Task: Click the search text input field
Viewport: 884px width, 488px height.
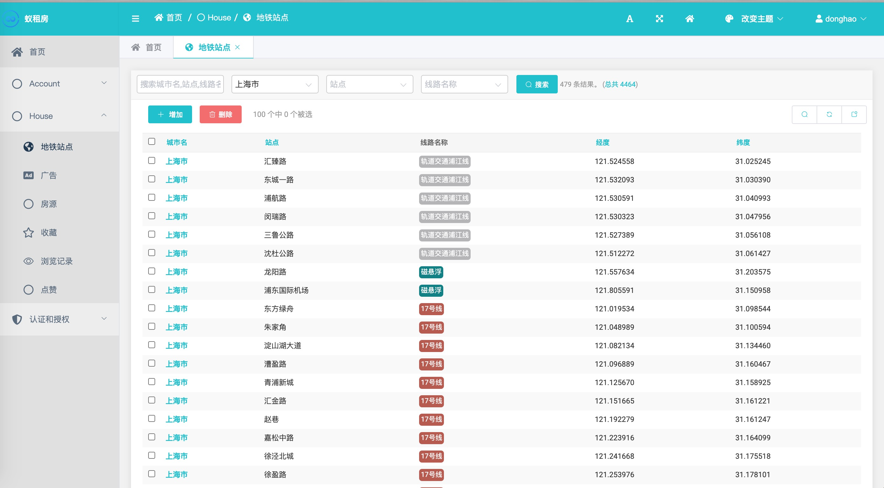Action: click(180, 85)
